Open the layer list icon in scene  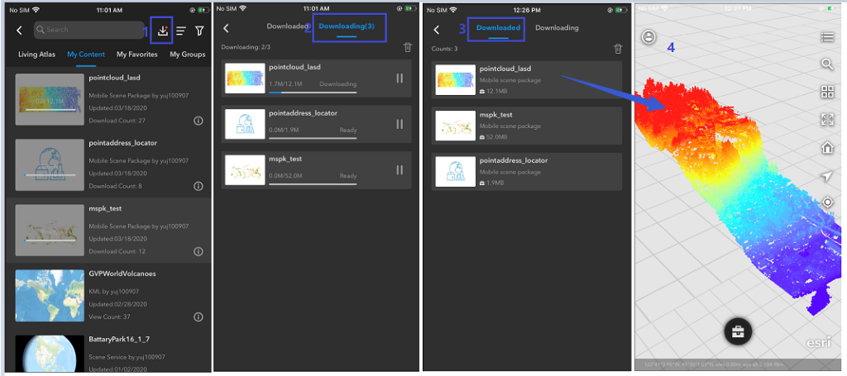pos(827,36)
